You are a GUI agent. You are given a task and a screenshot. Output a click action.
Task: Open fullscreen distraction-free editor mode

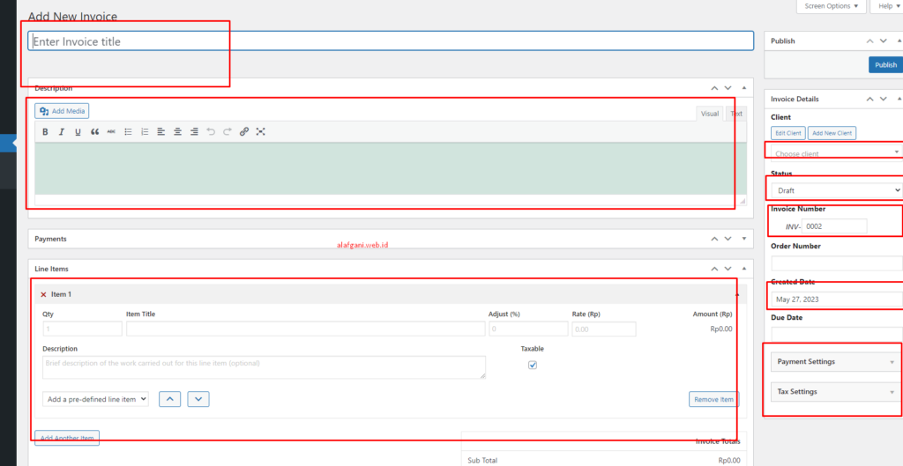pyautogui.click(x=261, y=131)
